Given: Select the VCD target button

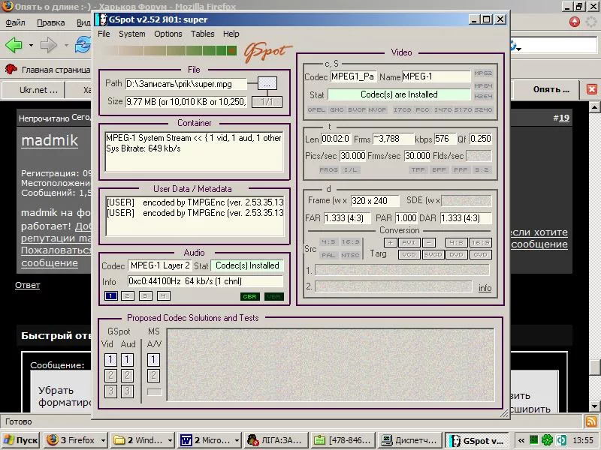Looking at the screenshot, I should [409, 254].
